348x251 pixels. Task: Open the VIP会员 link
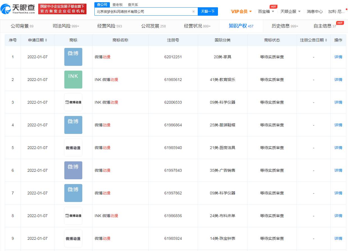[239, 11]
